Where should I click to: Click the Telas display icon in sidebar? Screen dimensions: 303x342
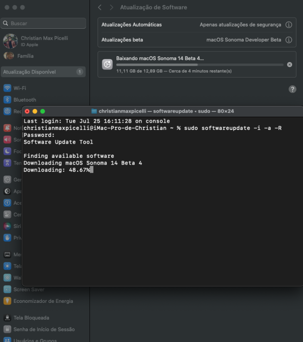coord(7,266)
